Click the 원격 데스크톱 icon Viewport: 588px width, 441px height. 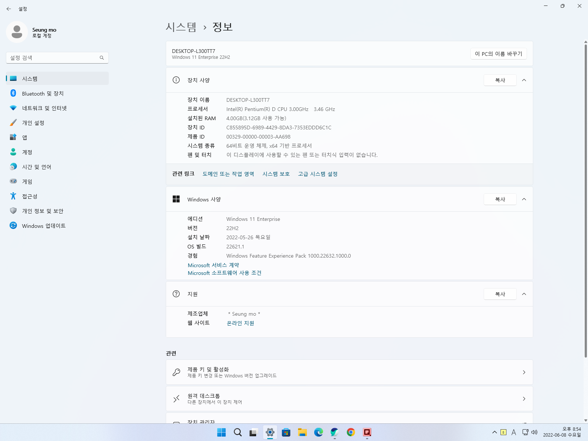176,399
